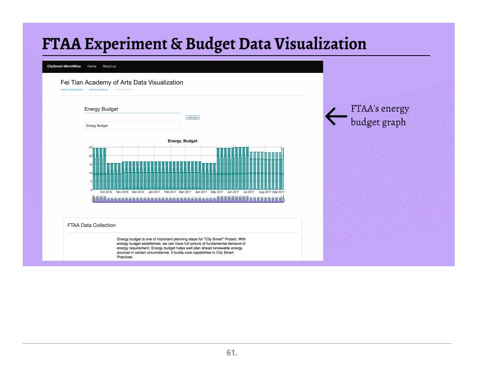The width and height of the screenshot is (477, 369).
Task: Go to the About us page
Action: tap(109, 67)
